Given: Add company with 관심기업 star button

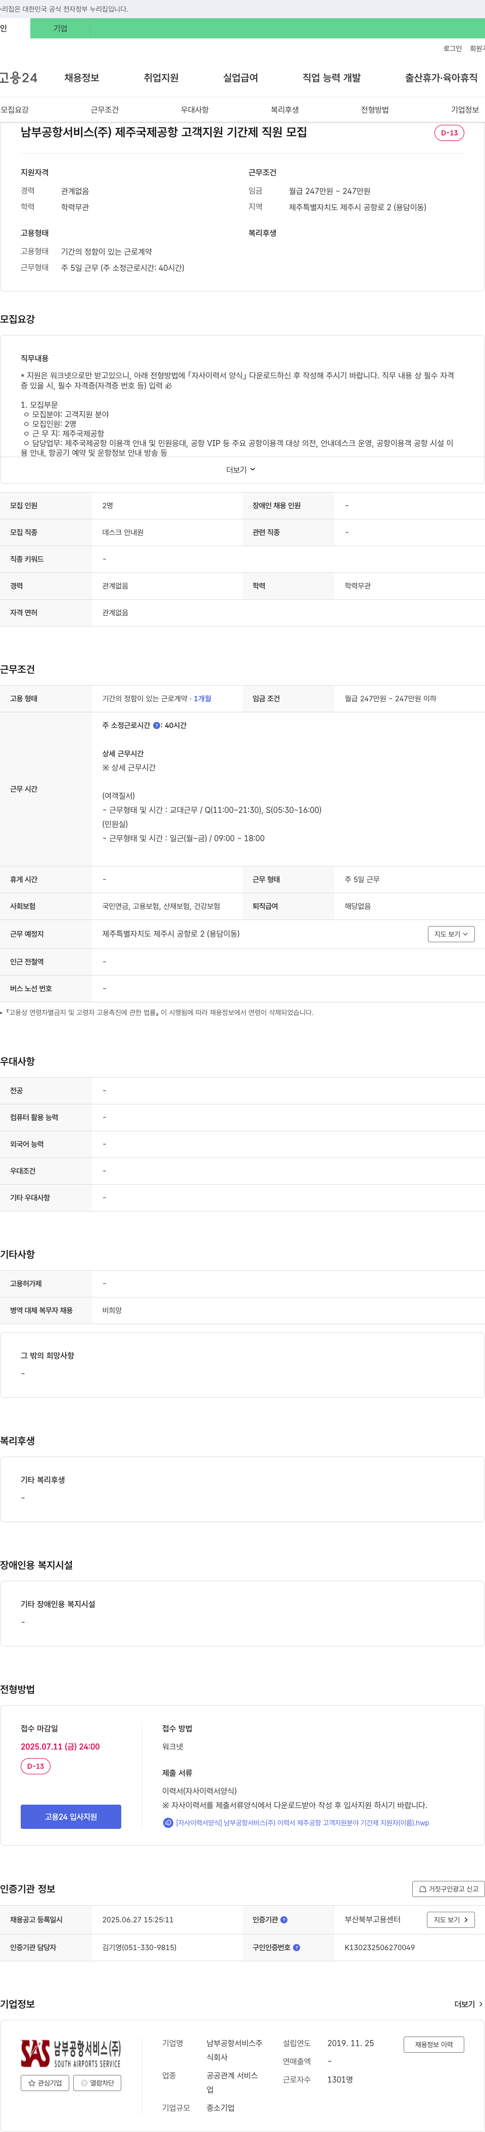Looking at the screenshot, I should click(x=44, y=2083).
